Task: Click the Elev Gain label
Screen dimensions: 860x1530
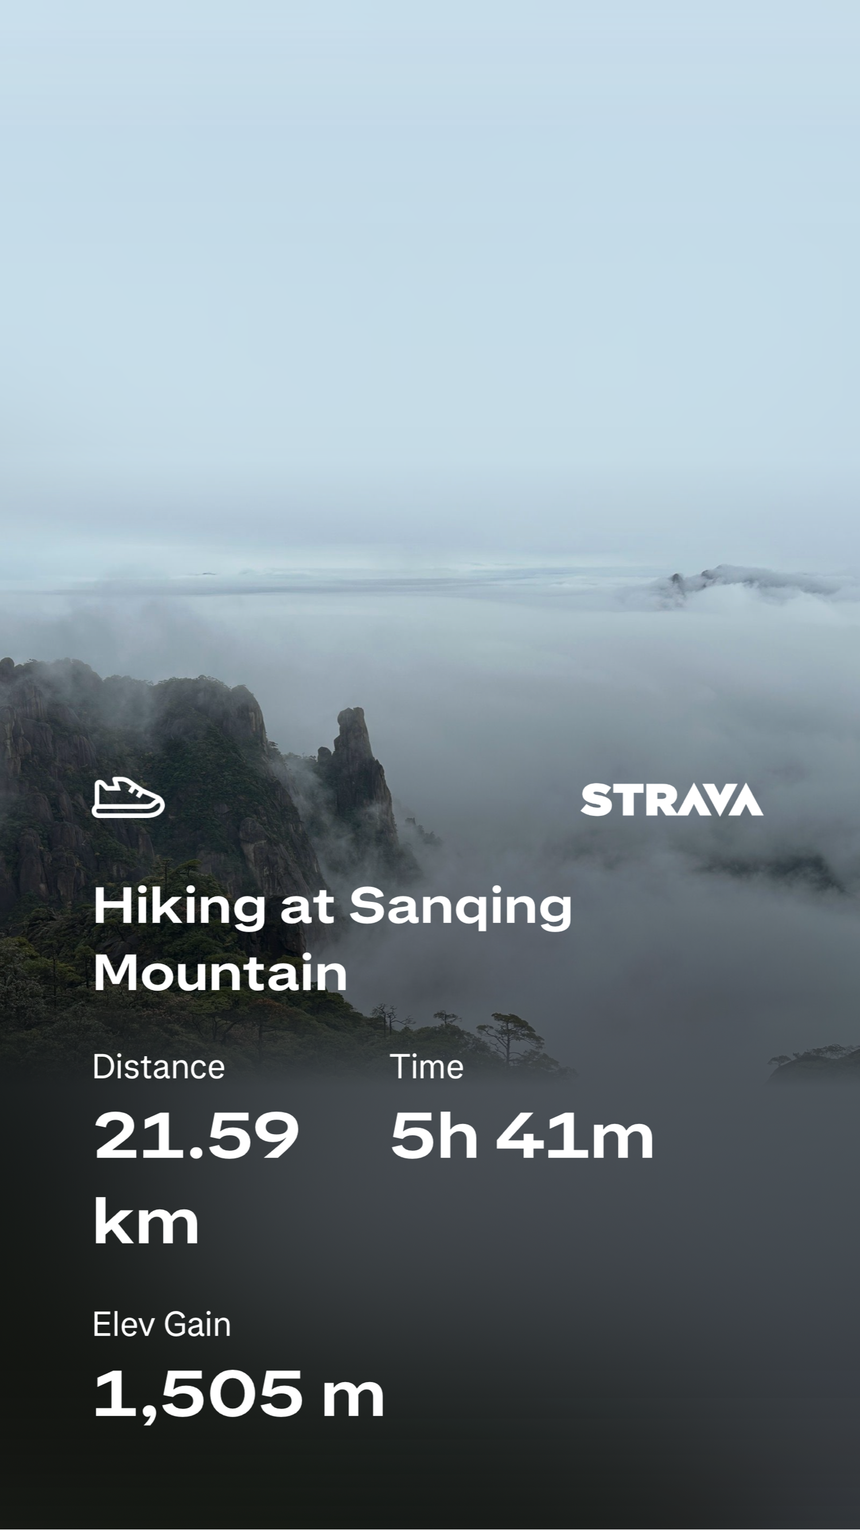Action: (x=162, y=1325)
